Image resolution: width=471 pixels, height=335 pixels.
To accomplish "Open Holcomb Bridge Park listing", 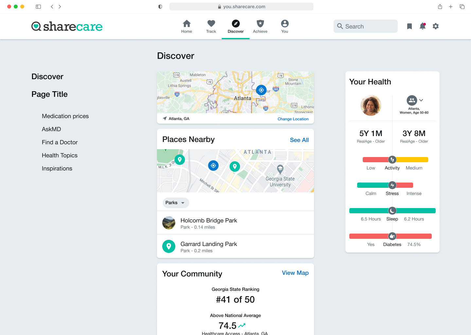I will click(x=235, y=223).
